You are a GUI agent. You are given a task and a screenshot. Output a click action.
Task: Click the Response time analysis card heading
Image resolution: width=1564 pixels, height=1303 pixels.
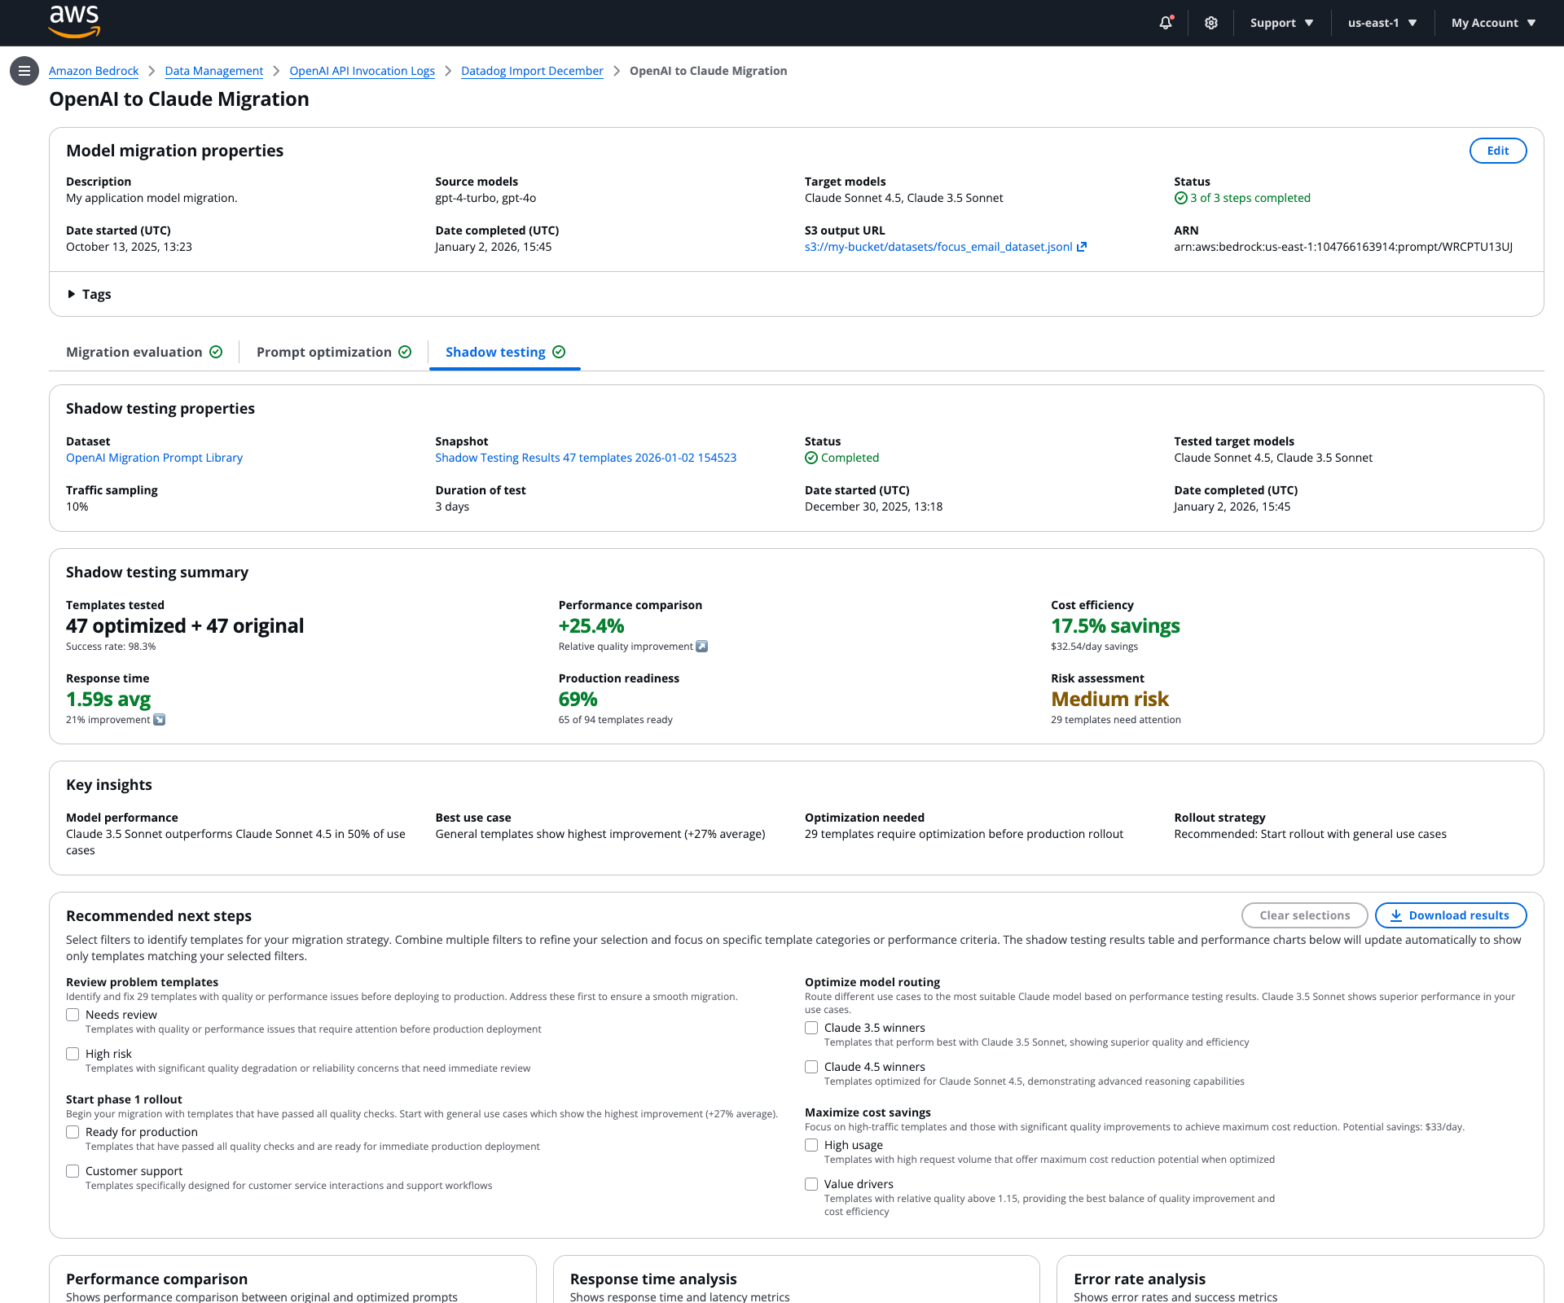tap(653, 1279)
